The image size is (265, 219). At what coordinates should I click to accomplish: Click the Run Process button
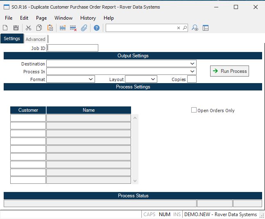[x=229, y=71]
